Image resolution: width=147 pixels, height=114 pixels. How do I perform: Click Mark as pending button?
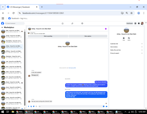[48, 36]
